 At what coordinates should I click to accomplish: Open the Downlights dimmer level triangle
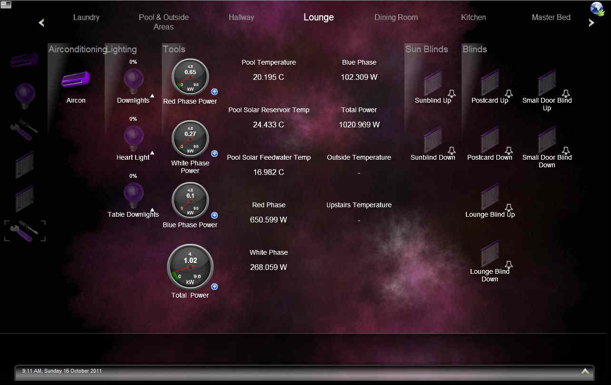point(152,96)
